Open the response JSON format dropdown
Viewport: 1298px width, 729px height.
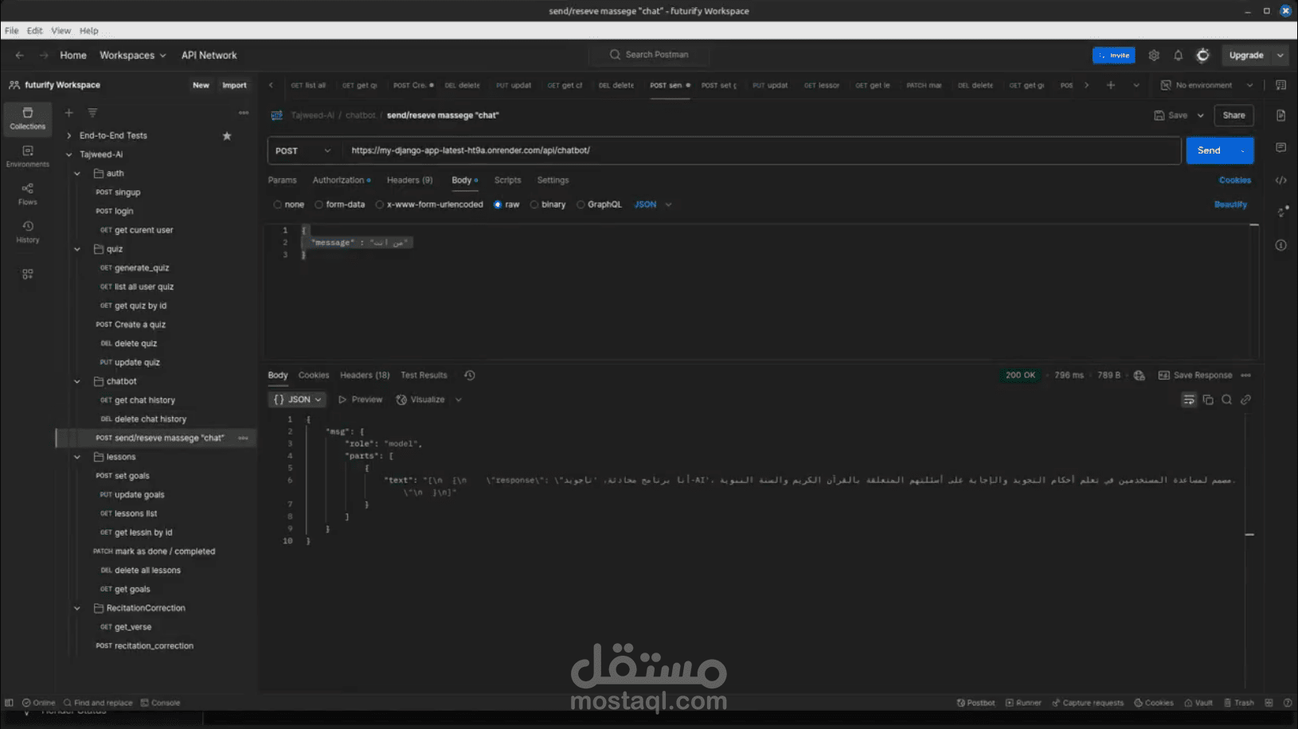298,400
